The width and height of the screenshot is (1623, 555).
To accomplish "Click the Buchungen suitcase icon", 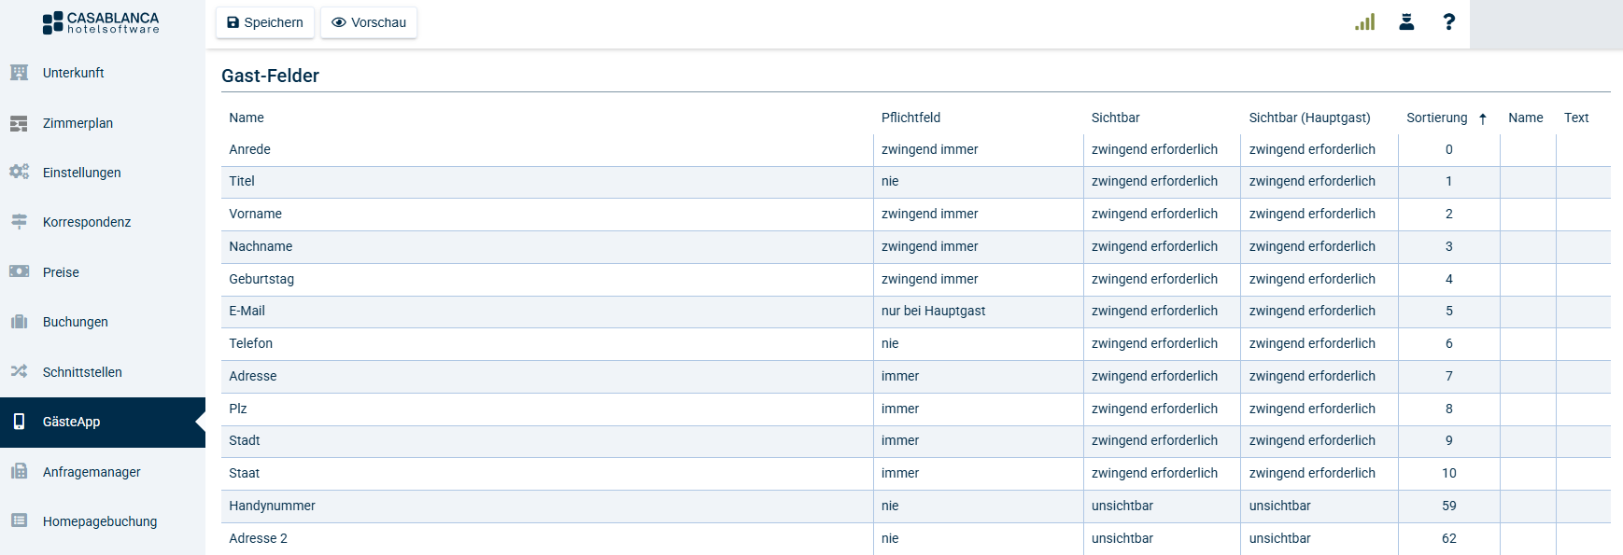I will click(x=19, y=322).
